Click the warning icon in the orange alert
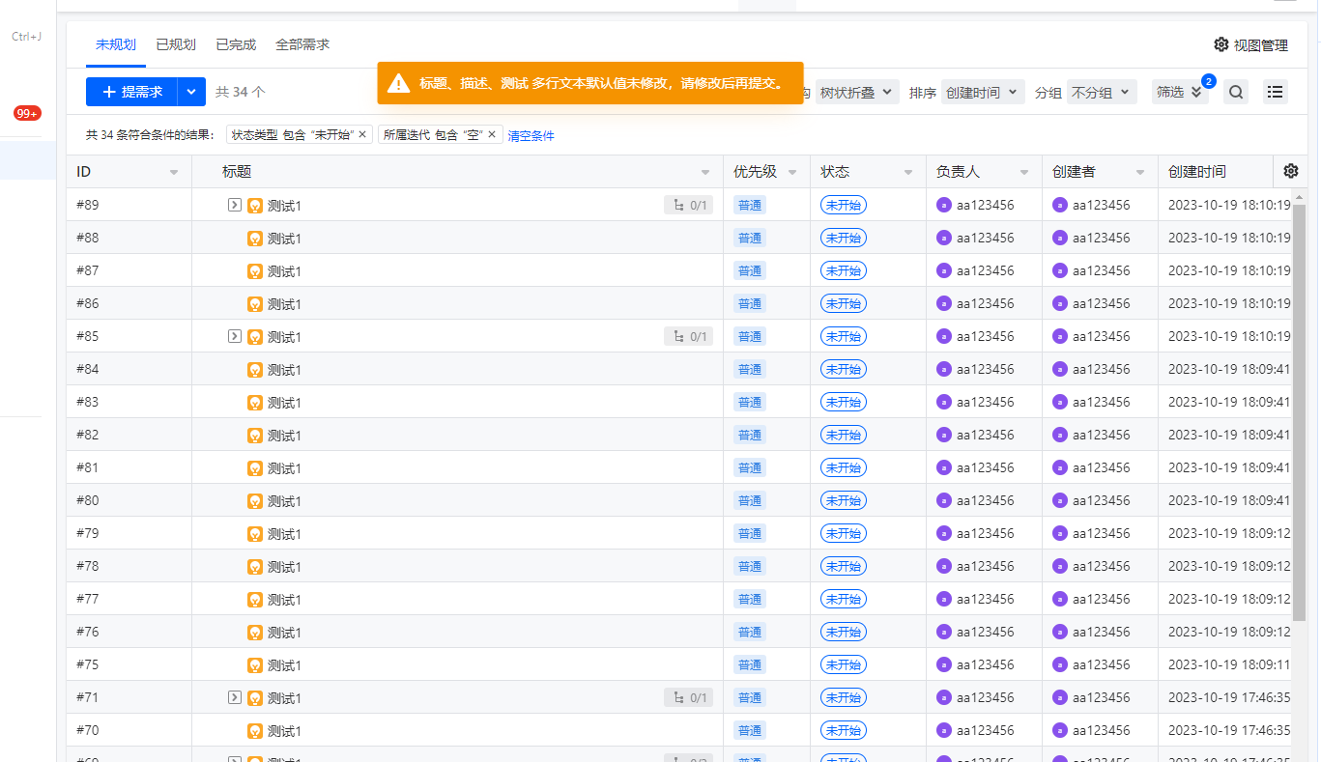 click(x=398, y=83)
